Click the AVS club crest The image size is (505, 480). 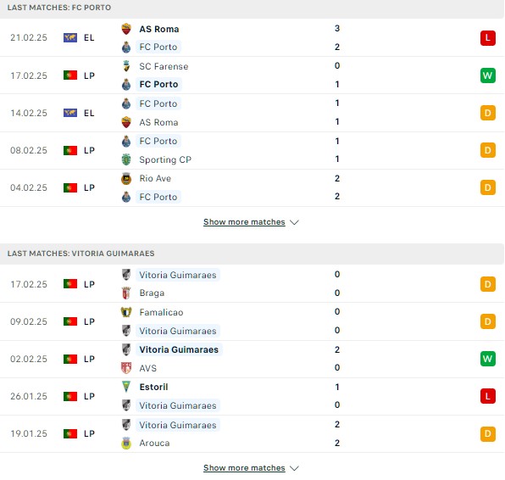tap(126, 368)
